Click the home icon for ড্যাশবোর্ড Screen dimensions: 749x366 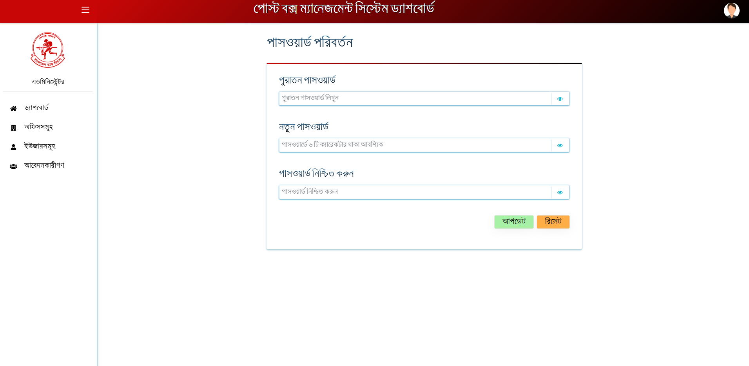pyautogui.click(x=13, y=109)
